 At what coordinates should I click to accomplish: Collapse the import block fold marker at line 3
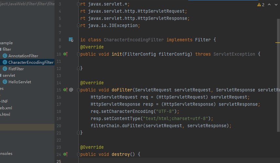[x=78, y=4]
